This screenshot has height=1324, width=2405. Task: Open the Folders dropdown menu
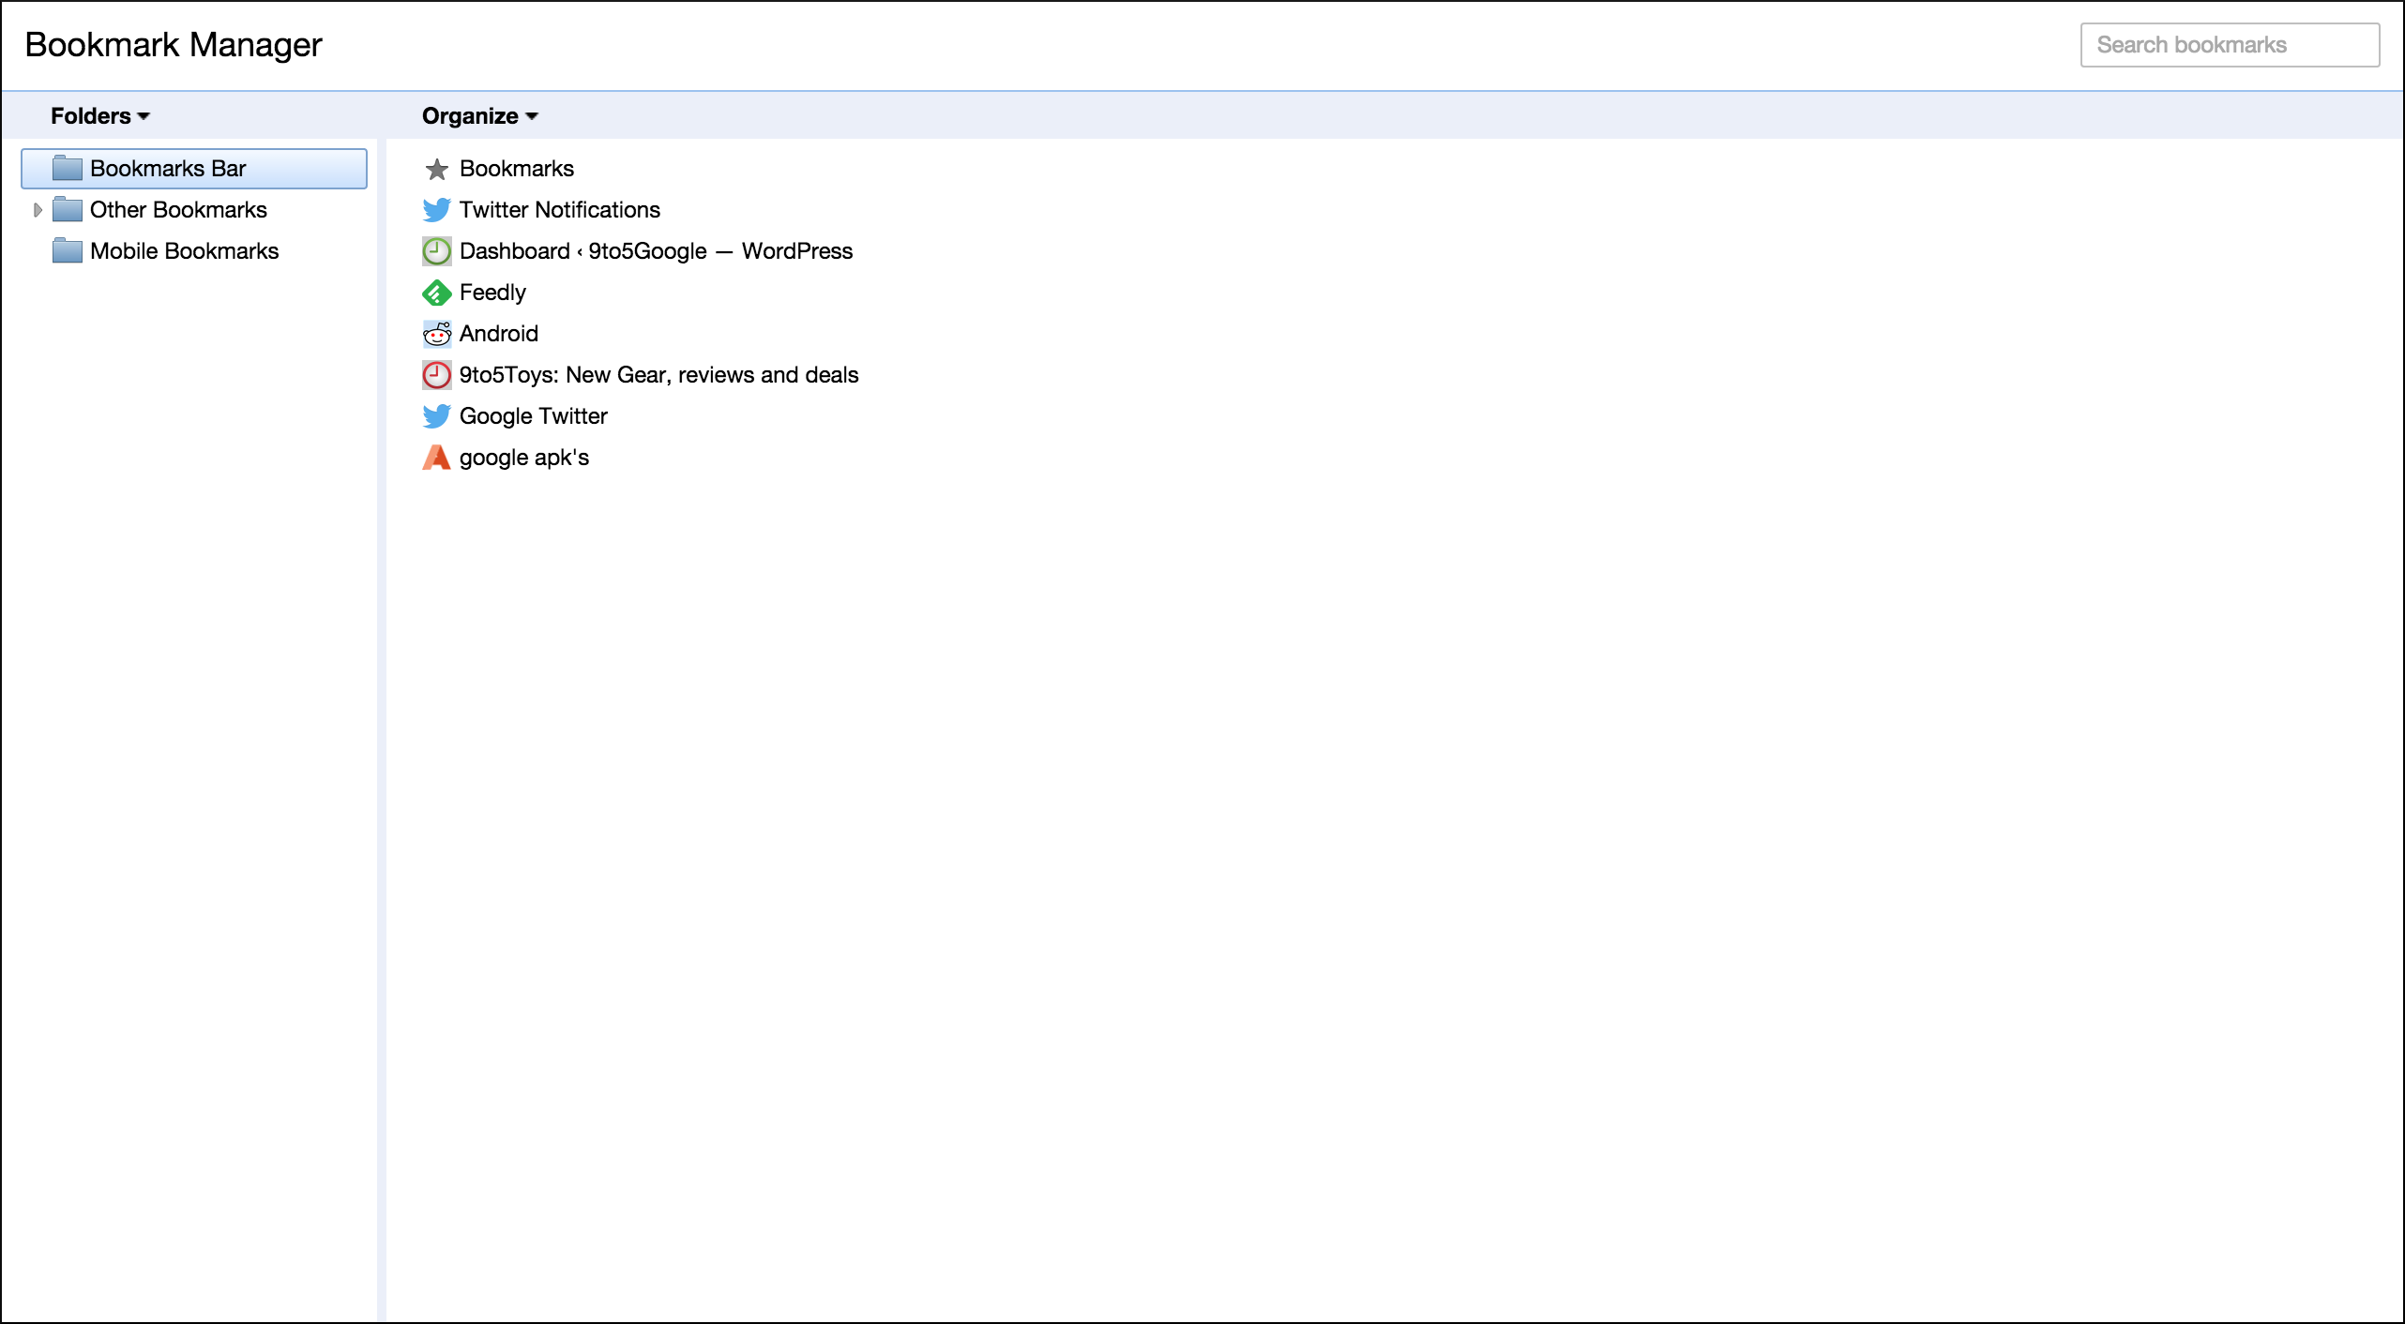[99, 116]
